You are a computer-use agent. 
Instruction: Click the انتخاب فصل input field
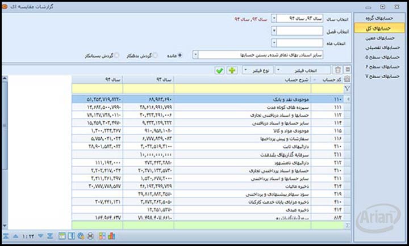click(x=300, y=31)
